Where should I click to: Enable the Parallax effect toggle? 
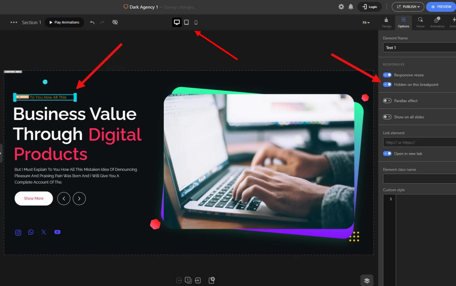tap(387, 101)
